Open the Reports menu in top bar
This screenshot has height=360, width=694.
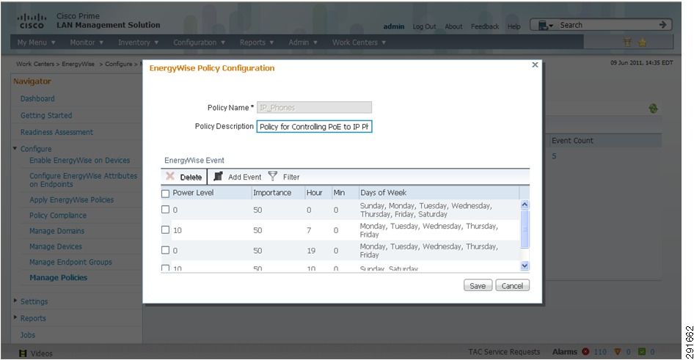point(257,43)
